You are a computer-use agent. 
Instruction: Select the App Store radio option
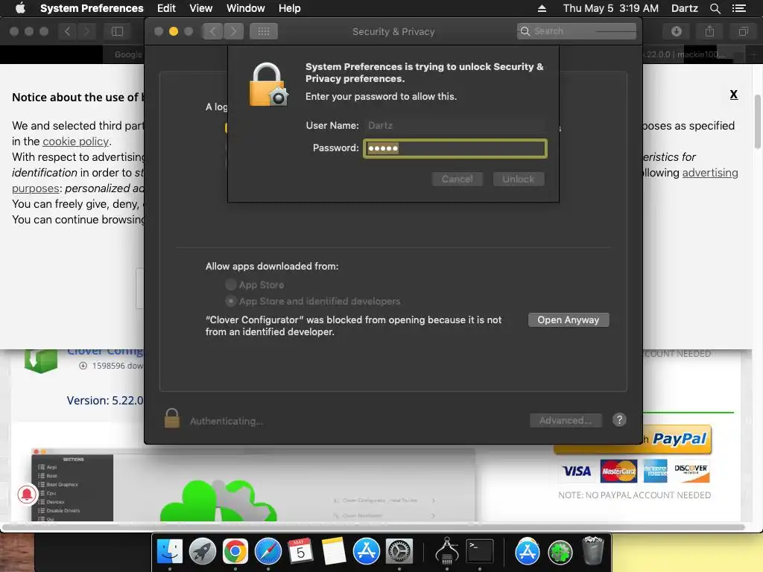tap(230, 285)
